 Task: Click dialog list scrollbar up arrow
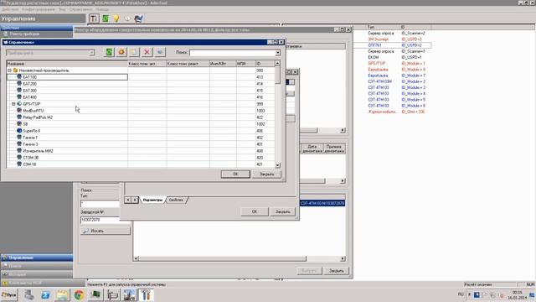277,64
